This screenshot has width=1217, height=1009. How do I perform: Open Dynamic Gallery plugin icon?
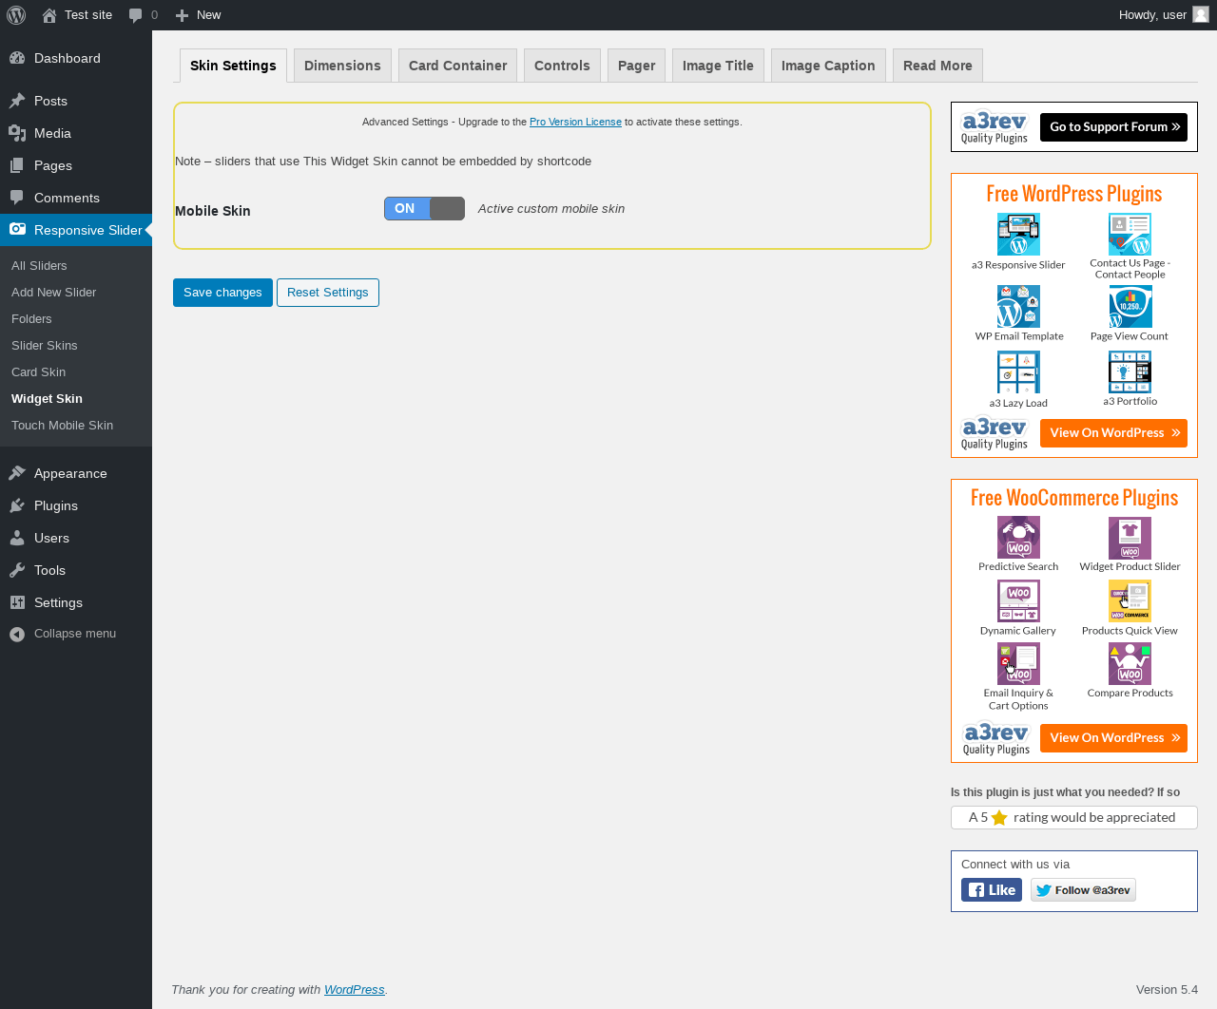1018,601
